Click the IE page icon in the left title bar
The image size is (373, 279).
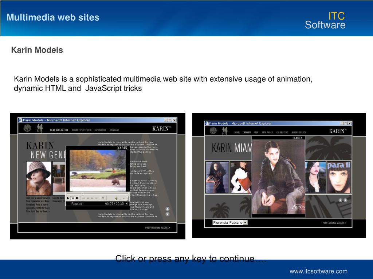pos(20,120)
